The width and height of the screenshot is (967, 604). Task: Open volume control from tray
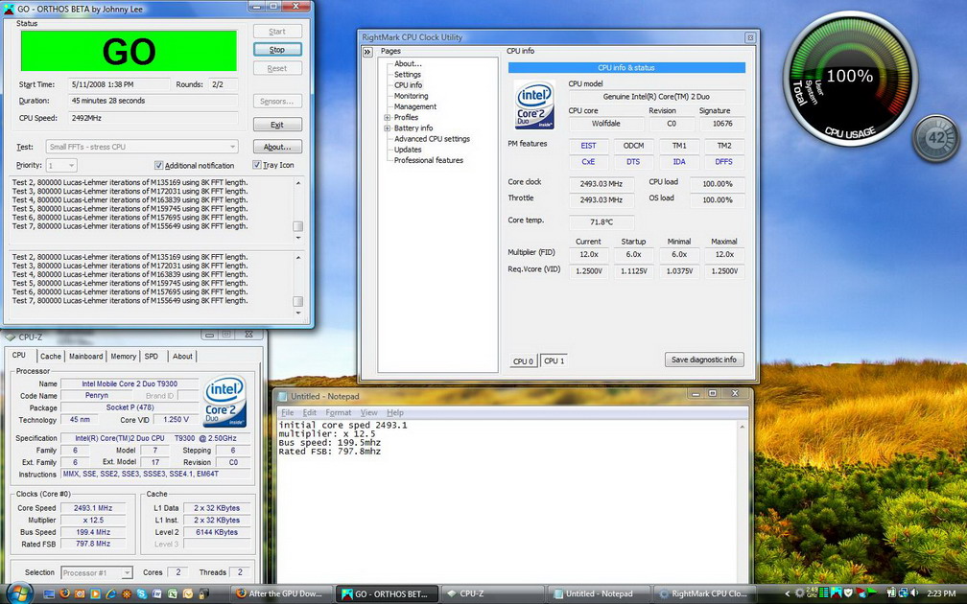click(x=914, y=592)
